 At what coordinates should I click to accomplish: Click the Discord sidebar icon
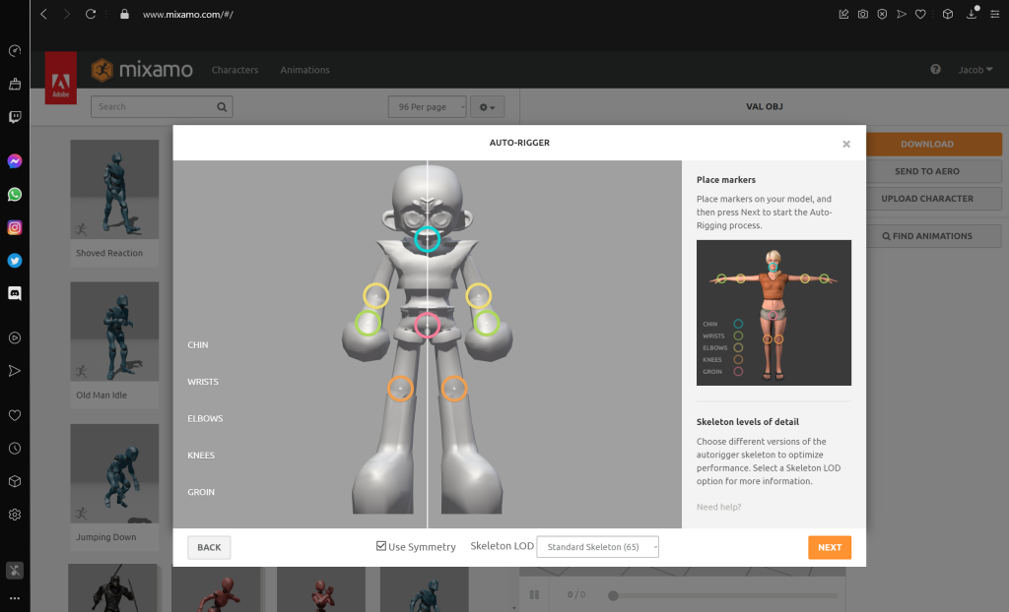(x=15, y=293)
